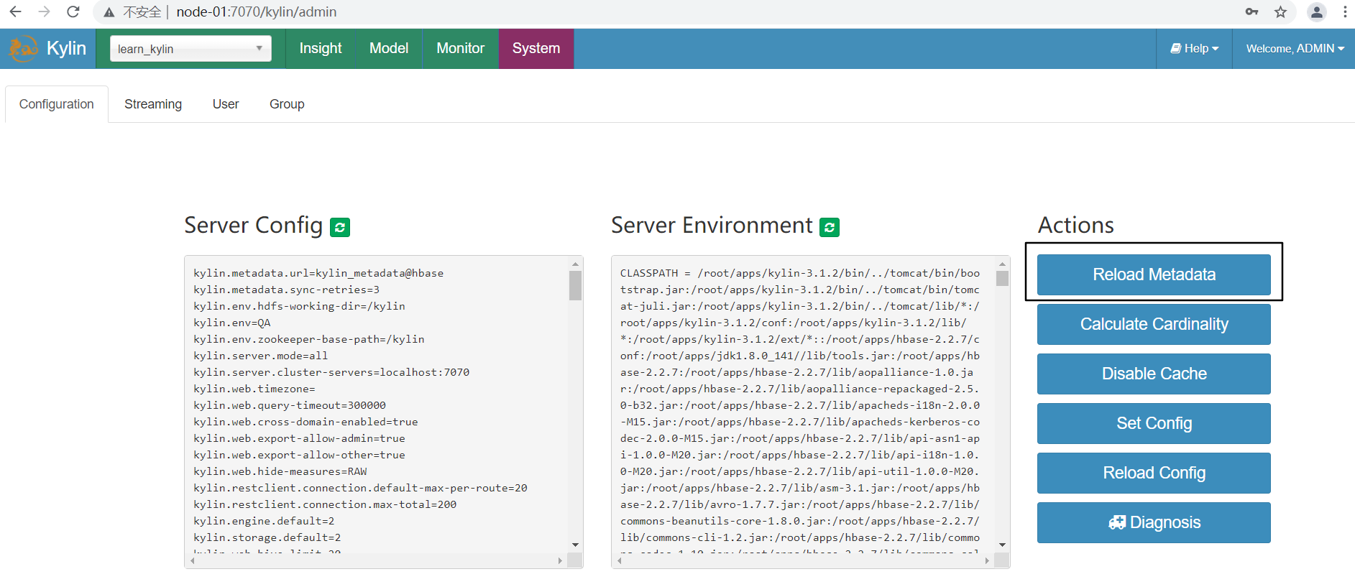
Task: Click Server Environment vertical scrollbar thumb
Action: [x=1002, y=278]
